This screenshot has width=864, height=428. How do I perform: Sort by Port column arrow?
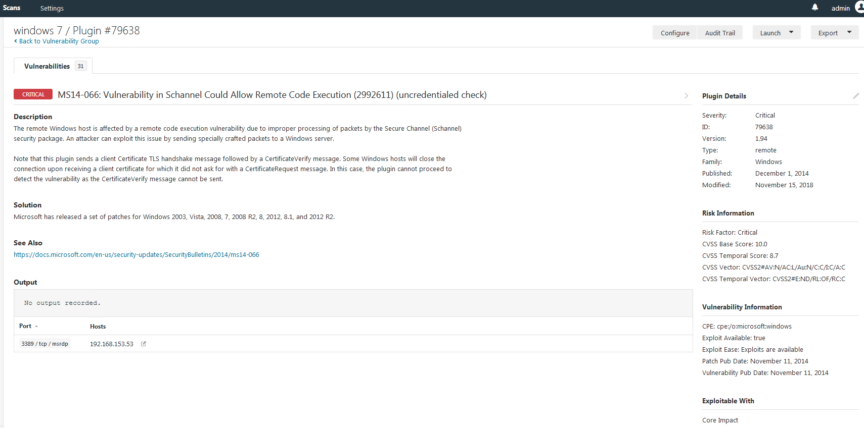[36, 327]
